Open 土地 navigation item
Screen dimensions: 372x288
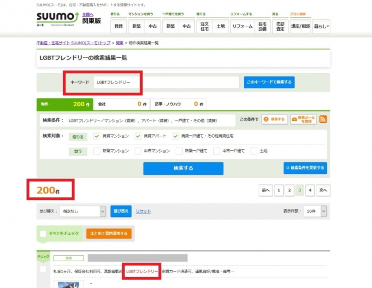[x=221, y=26]
